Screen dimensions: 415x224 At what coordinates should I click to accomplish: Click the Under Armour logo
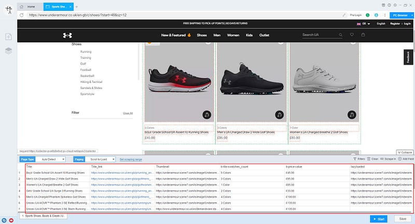tap(67, 35)
